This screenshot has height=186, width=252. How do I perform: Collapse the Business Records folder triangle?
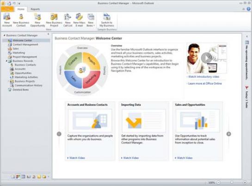coord(6,61)
